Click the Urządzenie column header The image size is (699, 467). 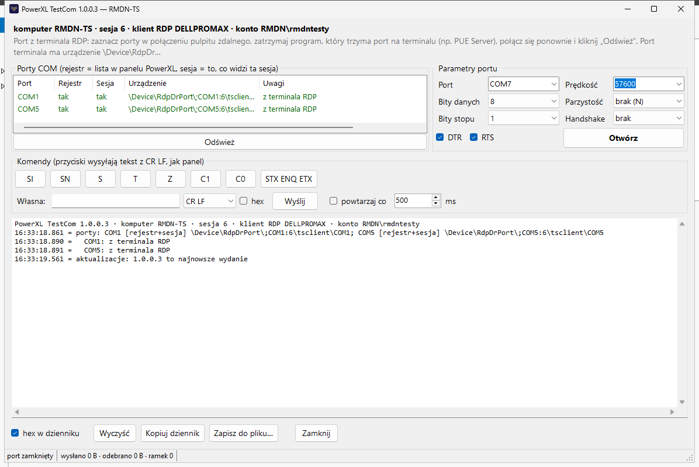pos(192,84)
